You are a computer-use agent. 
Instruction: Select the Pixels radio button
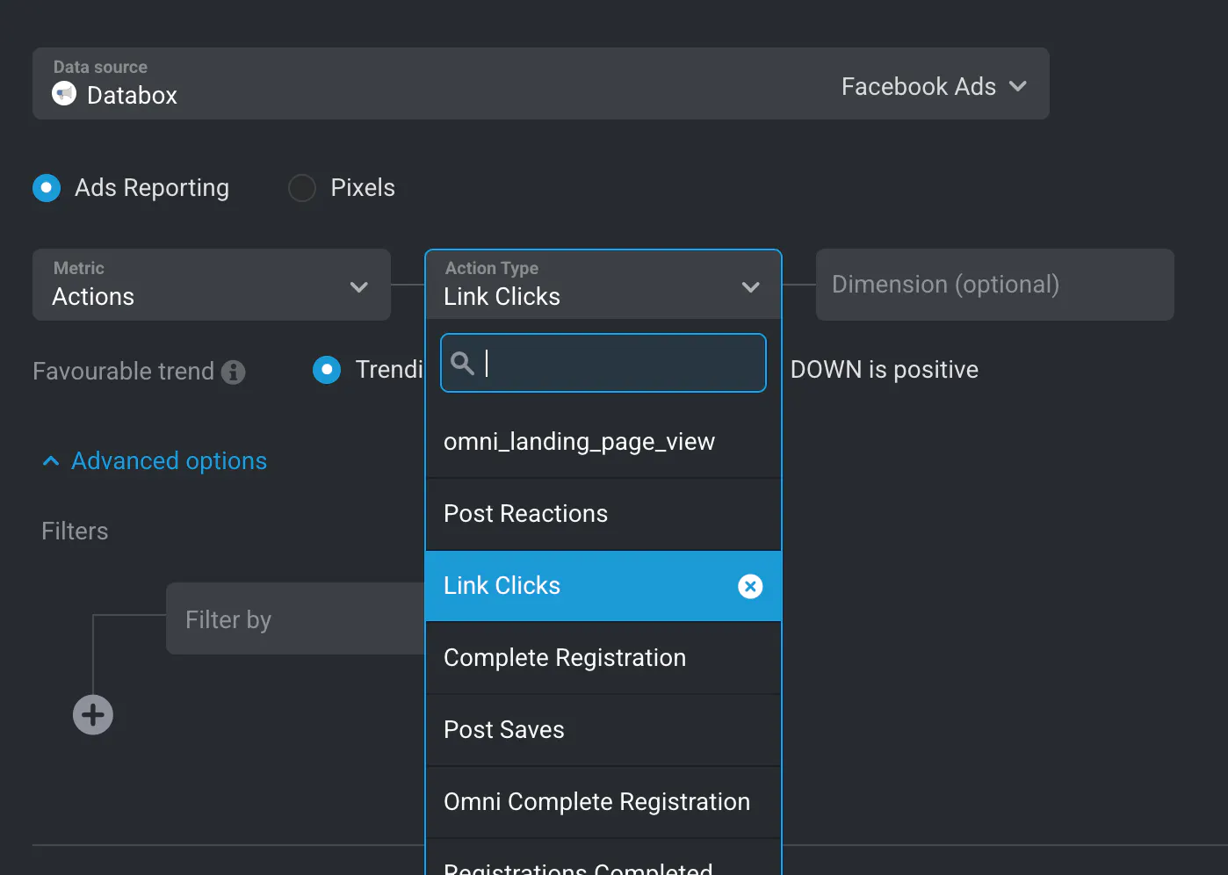[302, 188]
